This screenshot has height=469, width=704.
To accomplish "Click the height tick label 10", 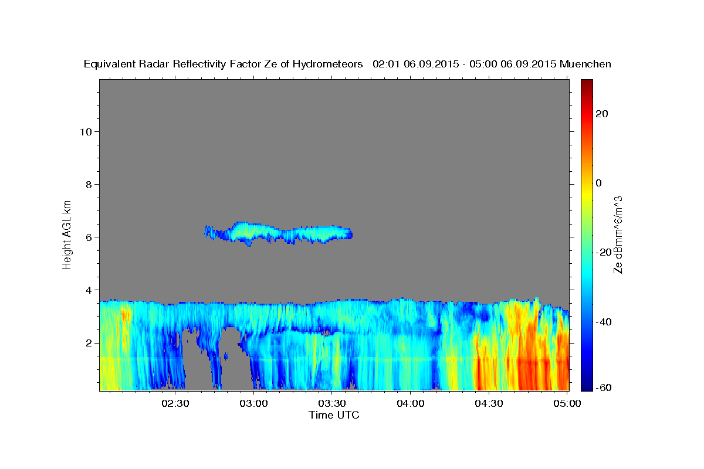I will coord(85,131).
